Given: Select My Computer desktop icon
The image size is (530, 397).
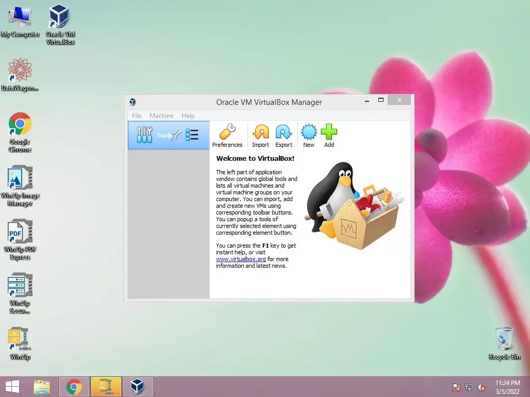Looking at the screenshot, I should 20,22.
